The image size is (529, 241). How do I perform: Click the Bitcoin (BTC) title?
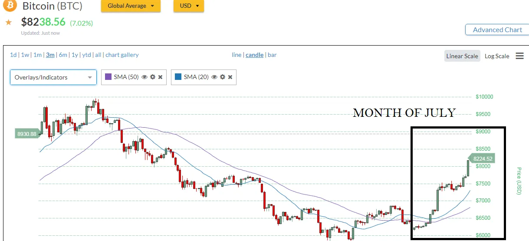click(52, 6)
